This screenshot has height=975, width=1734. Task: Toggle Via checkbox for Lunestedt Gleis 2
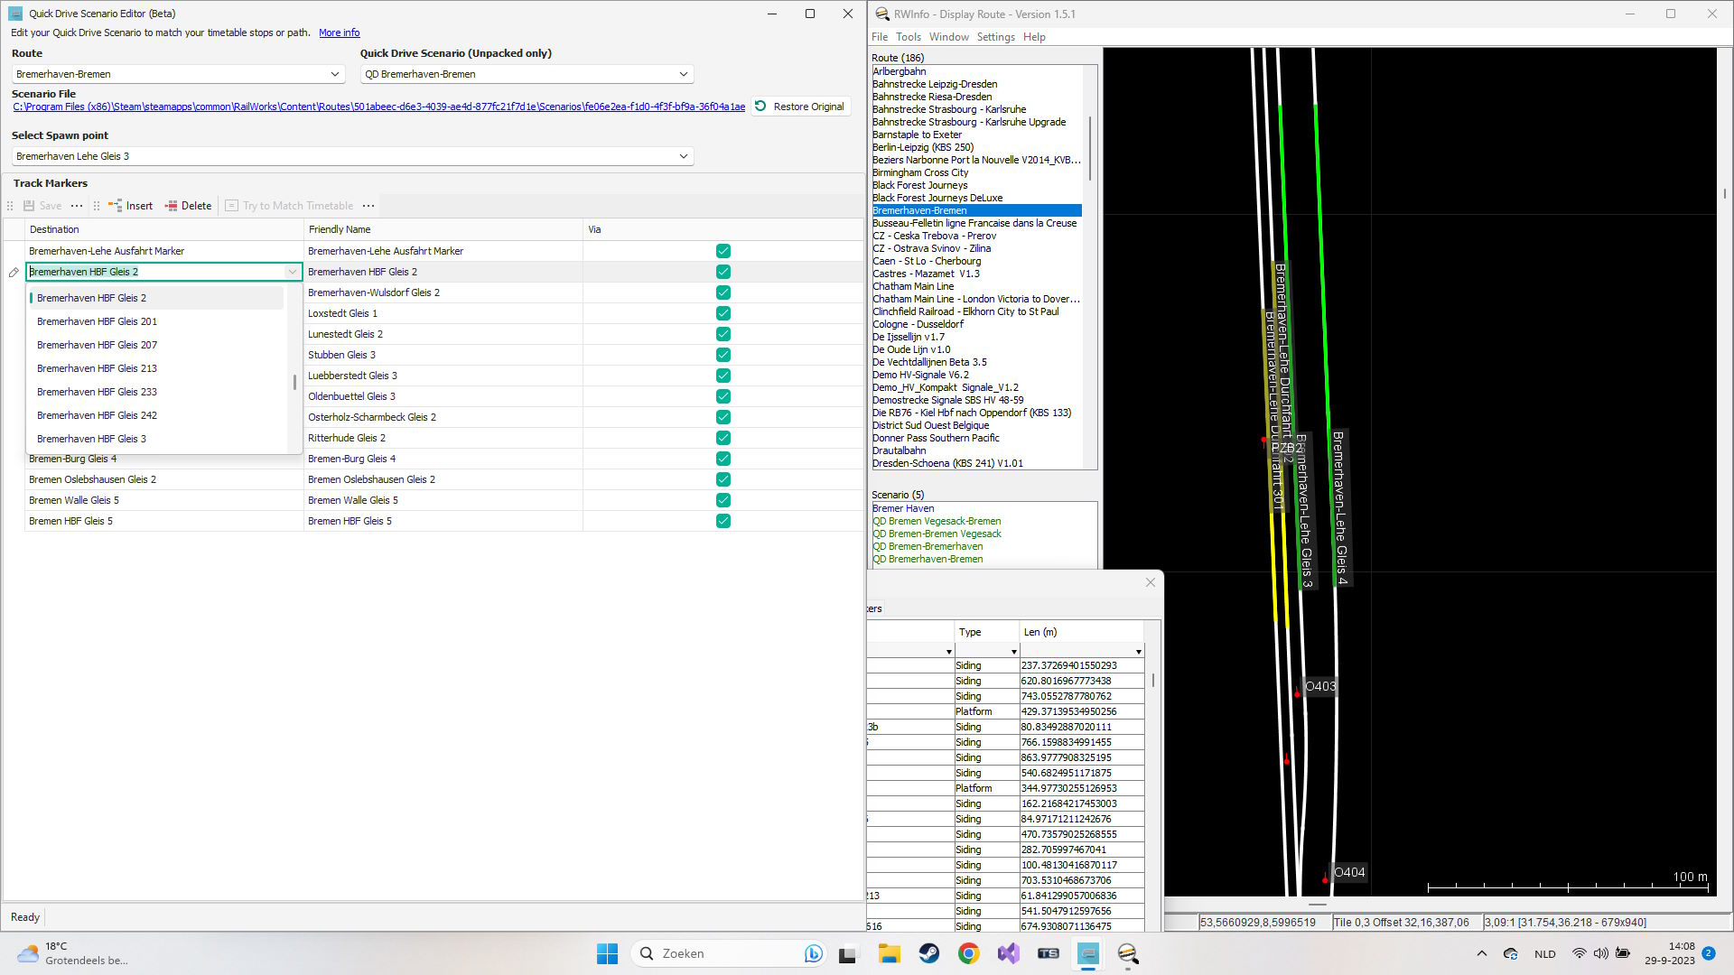pos(723,334)
